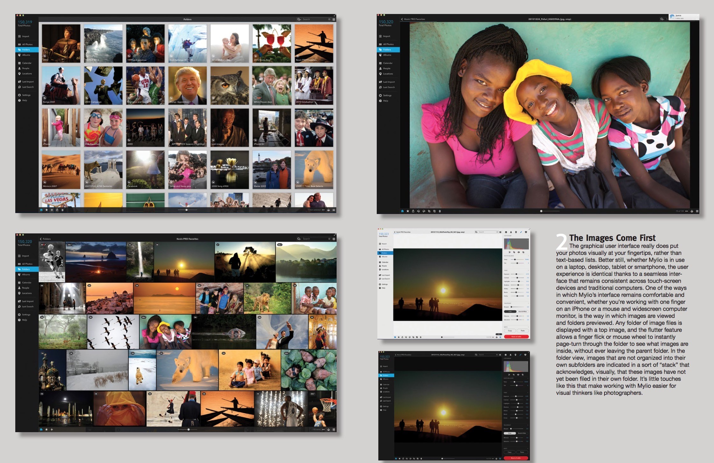Viewport: 714px width, 463px height.
Task: Open the 'TO FILE 2013' folder
Action: 103,43
